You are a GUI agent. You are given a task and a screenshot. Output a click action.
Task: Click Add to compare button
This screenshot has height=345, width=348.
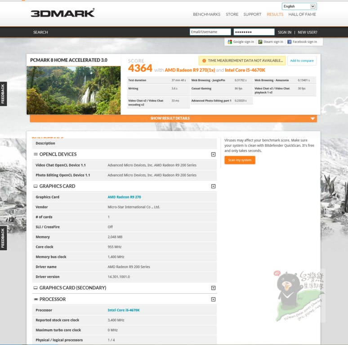click(302, 61)
